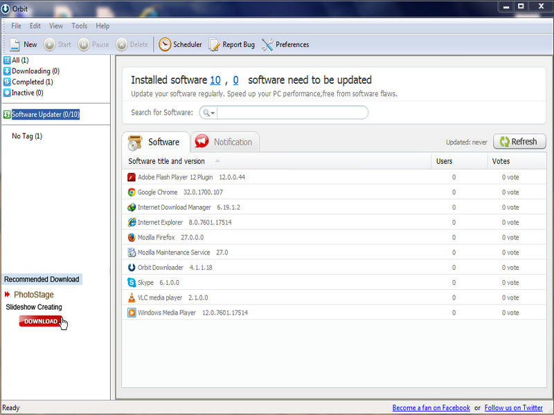The width and height of the screenshot is (554, 415).
Task: Click the needs-update count 0 link
Action: (x=235, y=80)
